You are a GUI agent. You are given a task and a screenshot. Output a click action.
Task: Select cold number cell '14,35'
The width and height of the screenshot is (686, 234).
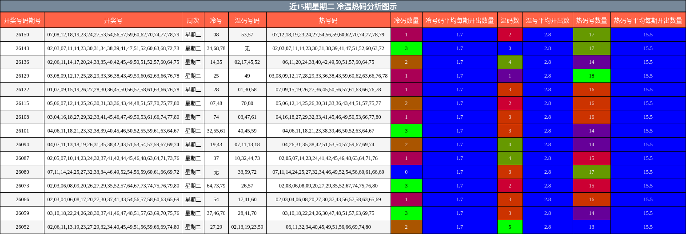coord(216,62)
